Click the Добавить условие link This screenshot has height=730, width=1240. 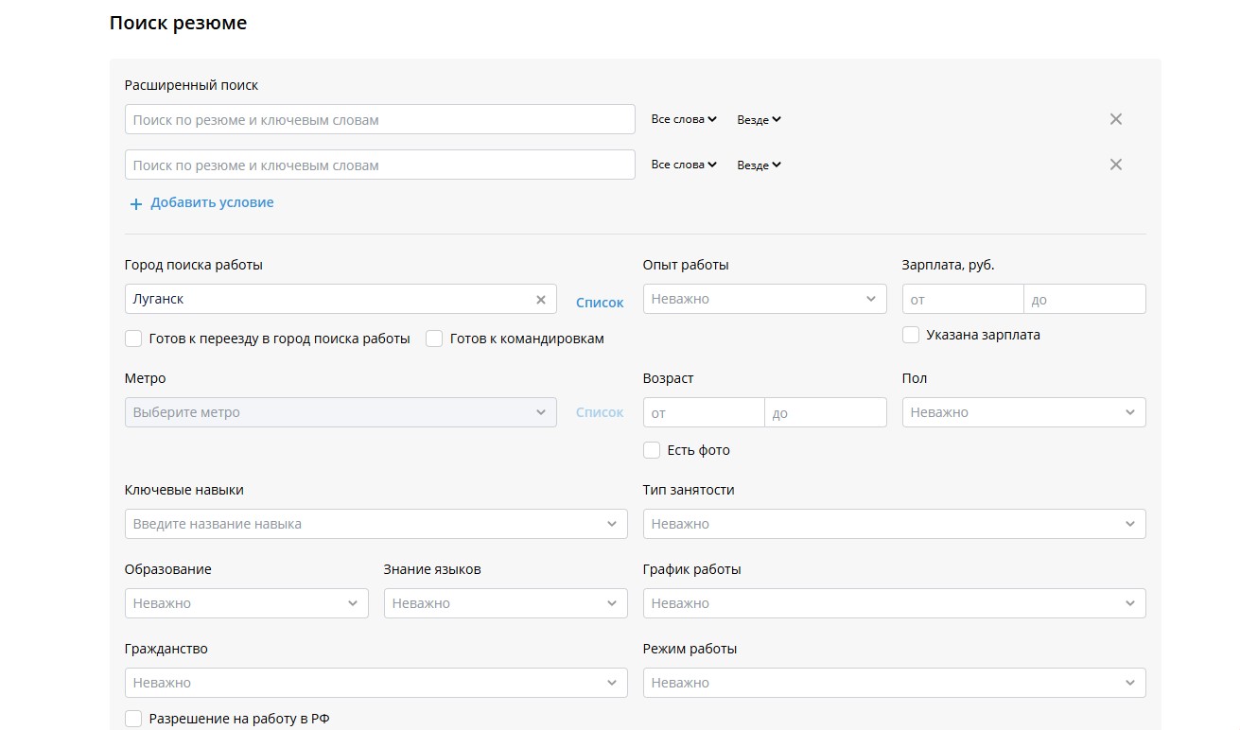tap(212, 202)
